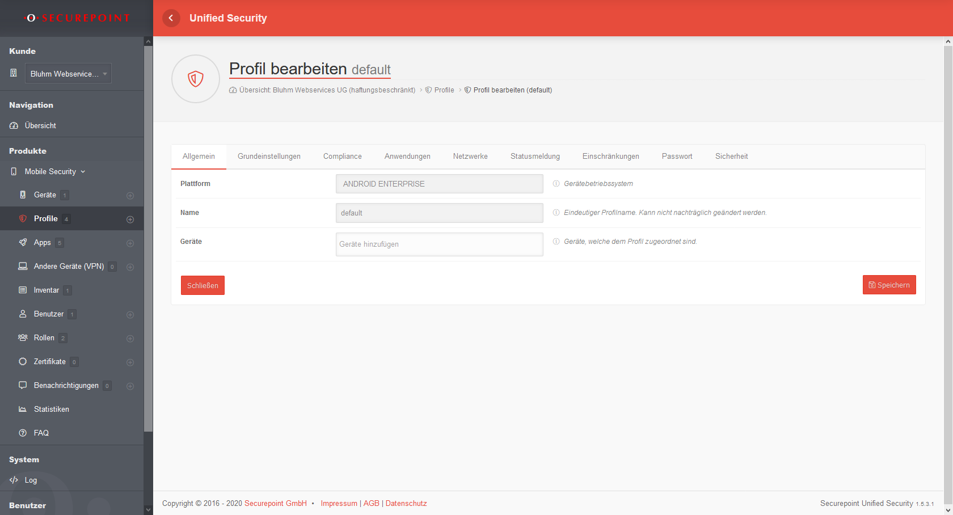Click plus icon beside Benutzer entry
This screenshot has width=953, height=515.
coord(130,315)
